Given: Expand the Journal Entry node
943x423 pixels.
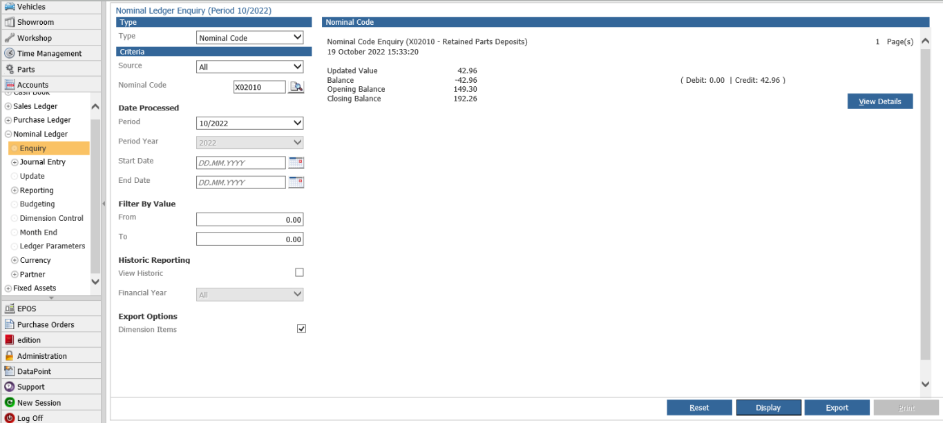Looking at the screenshot, I should tap(15, 162).
